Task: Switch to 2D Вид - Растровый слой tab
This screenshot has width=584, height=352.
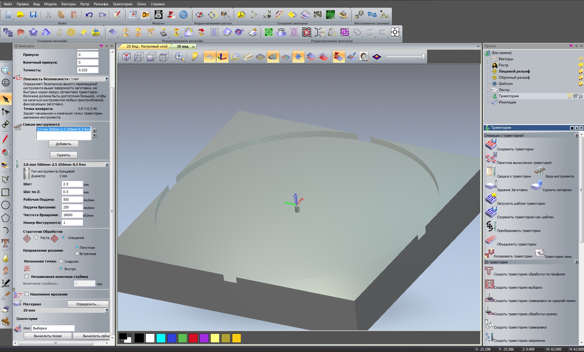Action: [x=147, y=46]
